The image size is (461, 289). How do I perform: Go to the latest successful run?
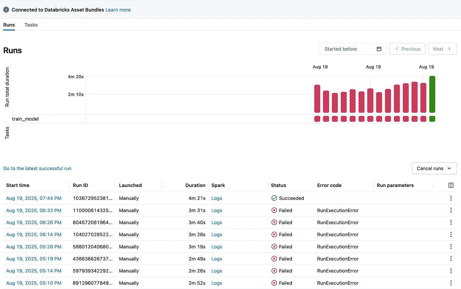pyautogui.click(x=37, y=168)
